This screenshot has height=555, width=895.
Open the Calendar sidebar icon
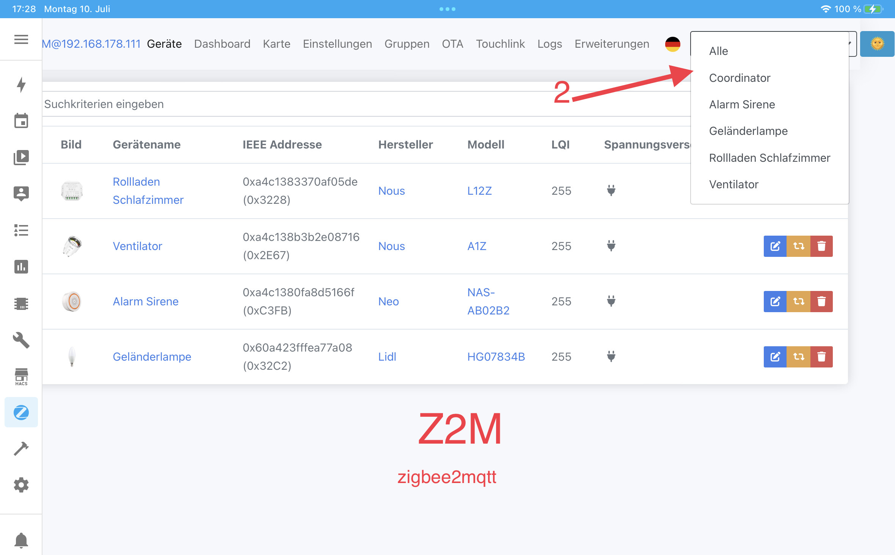(21, 121)
